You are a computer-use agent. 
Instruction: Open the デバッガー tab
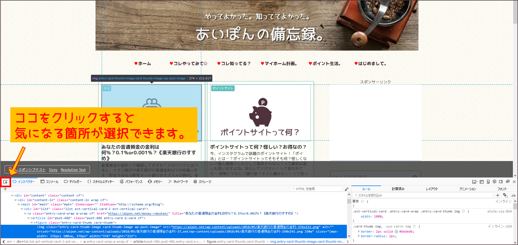(x=73, y=182)
